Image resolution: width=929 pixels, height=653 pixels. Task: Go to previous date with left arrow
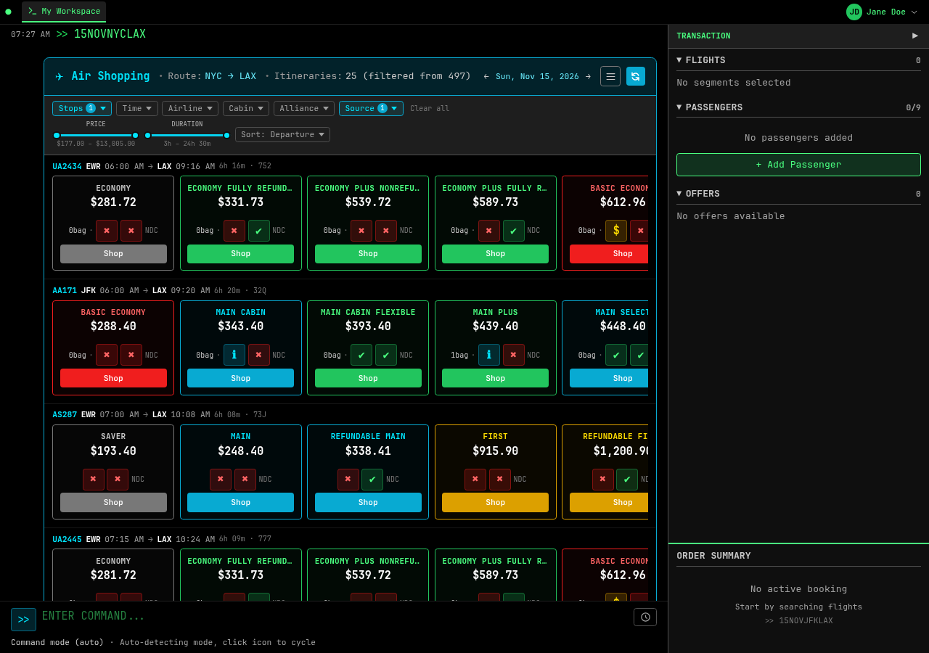point(486,76)
